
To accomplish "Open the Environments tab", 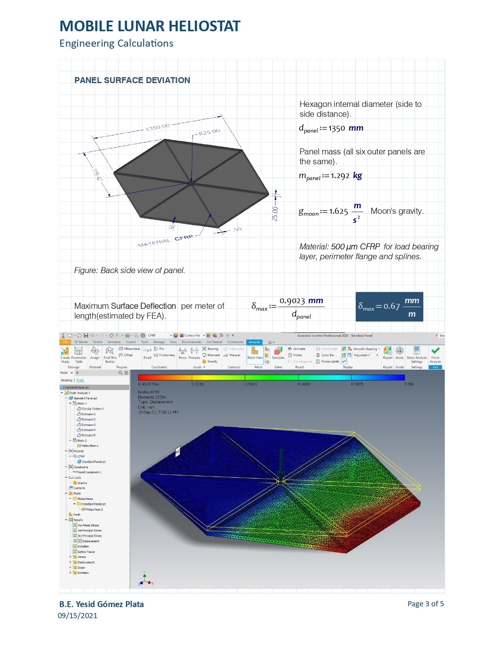I will click(192, 342).
